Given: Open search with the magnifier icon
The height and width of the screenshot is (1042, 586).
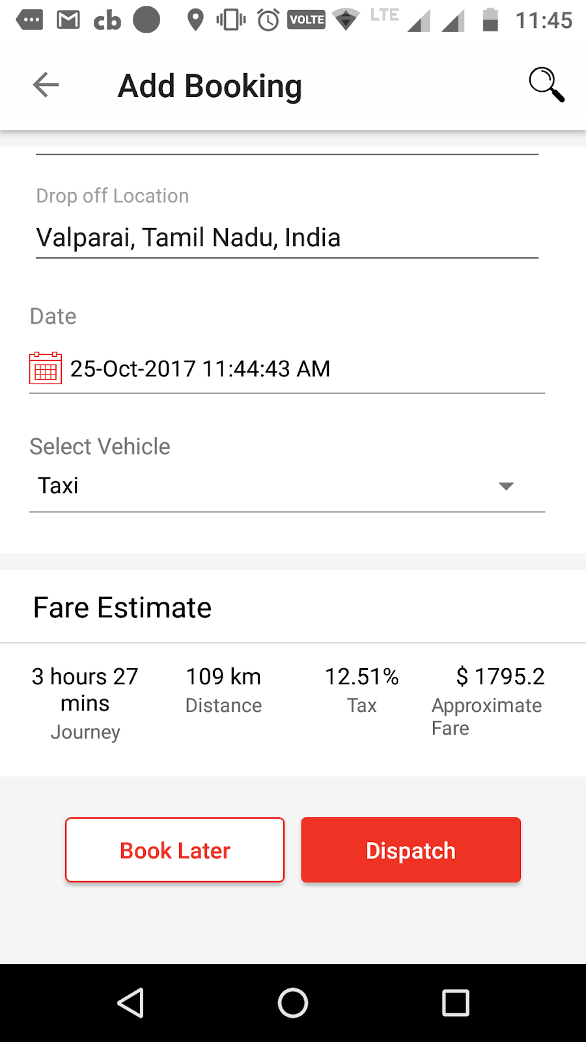Looking at the screenshot, I should (x=546, y=85).
